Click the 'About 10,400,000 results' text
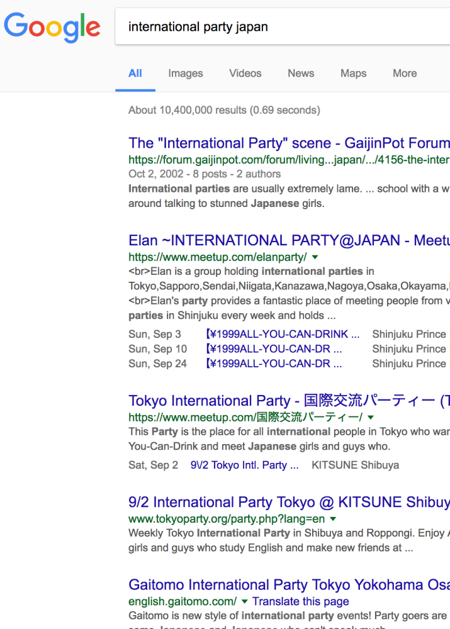Image resolution: width=450 pixels, height=629 pixels. [x=224, y=110]
